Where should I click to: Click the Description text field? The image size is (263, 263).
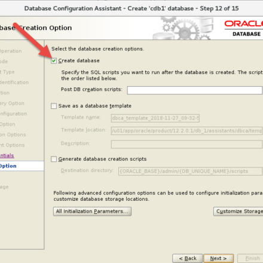point(186,144)
